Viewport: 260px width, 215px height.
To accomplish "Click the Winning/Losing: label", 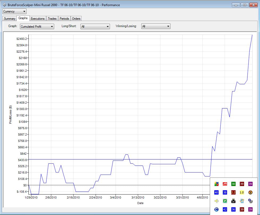I will pyautogui.click(x=126, y=26).
